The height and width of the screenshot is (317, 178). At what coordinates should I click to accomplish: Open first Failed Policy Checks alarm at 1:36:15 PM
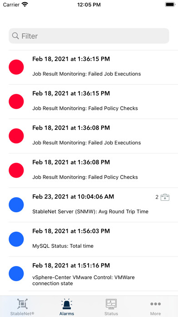coord(93,102)
